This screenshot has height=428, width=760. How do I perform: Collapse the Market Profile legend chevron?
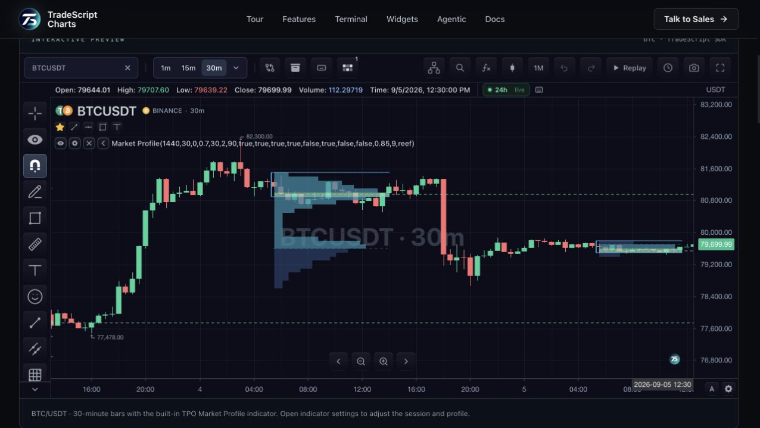click(103, 144)
